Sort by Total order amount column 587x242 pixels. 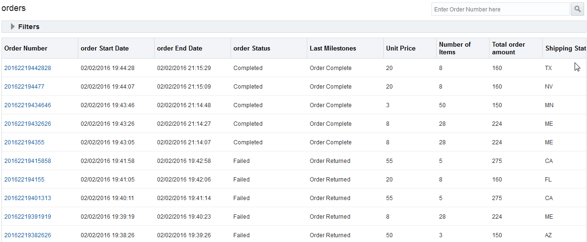click(508, 48)
